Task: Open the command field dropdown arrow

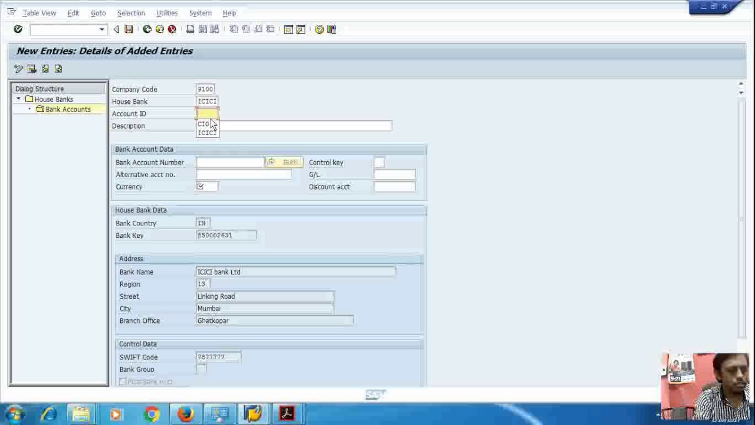Action: pos(101,30)
